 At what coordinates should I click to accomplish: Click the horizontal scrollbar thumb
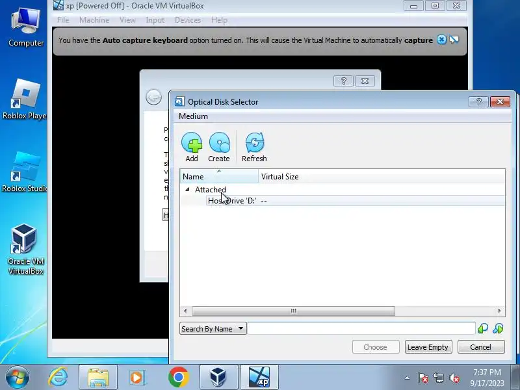(294, 311)
